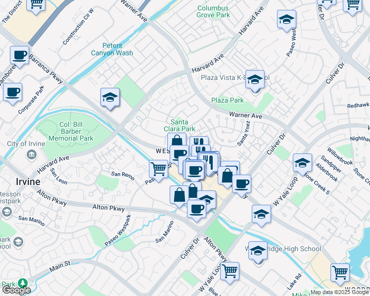The height and width of the screenshot is (296, 370).
Task: Click the Columbus Grove Park label
Action: point(213,11)
